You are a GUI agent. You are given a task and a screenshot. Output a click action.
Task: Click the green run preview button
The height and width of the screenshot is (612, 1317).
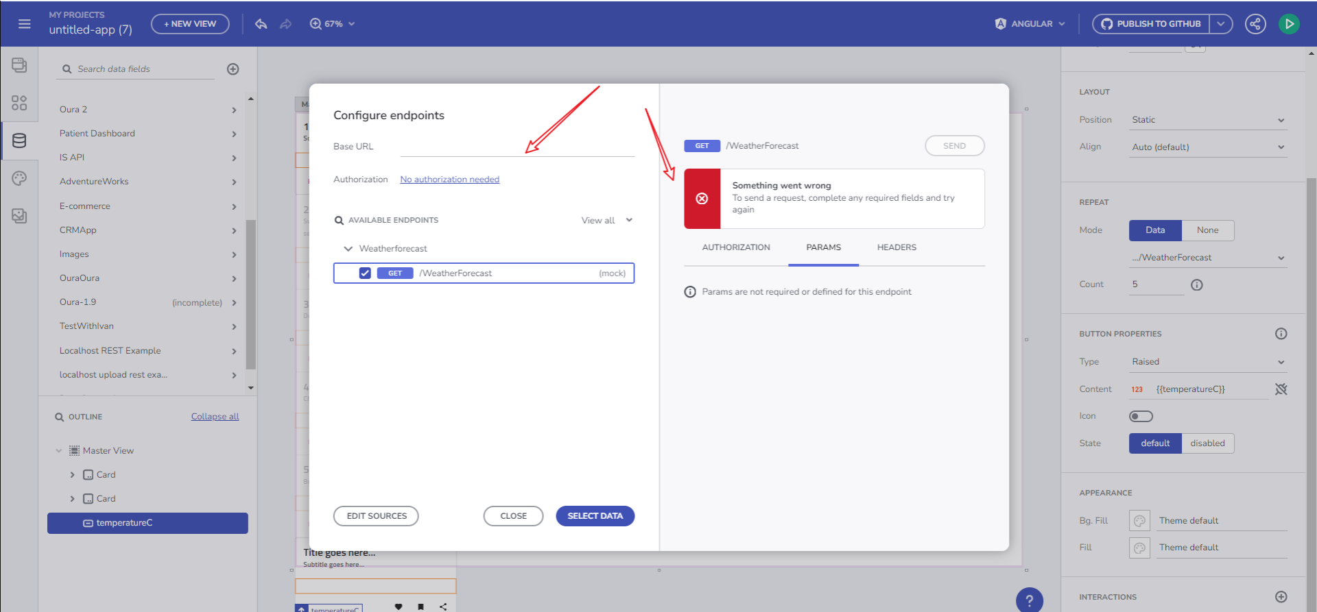pyautogui.click(x=1289, y=24)
